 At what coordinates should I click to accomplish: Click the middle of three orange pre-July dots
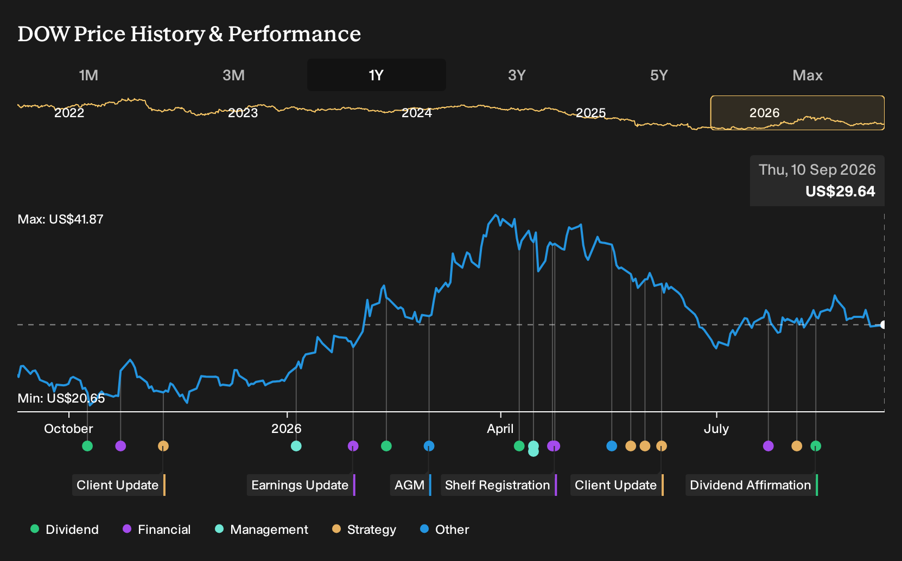[x=645, y=446]
